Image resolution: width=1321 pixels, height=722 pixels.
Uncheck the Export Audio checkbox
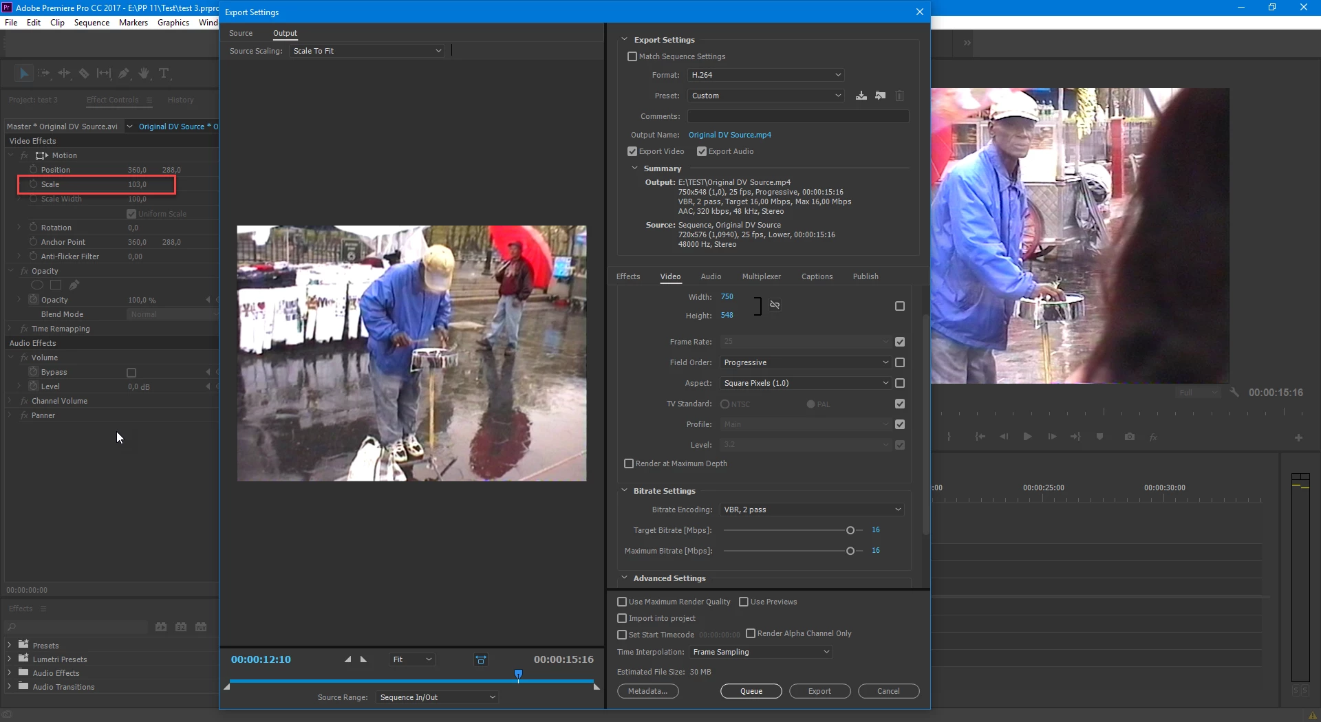[x=702, y=151]
